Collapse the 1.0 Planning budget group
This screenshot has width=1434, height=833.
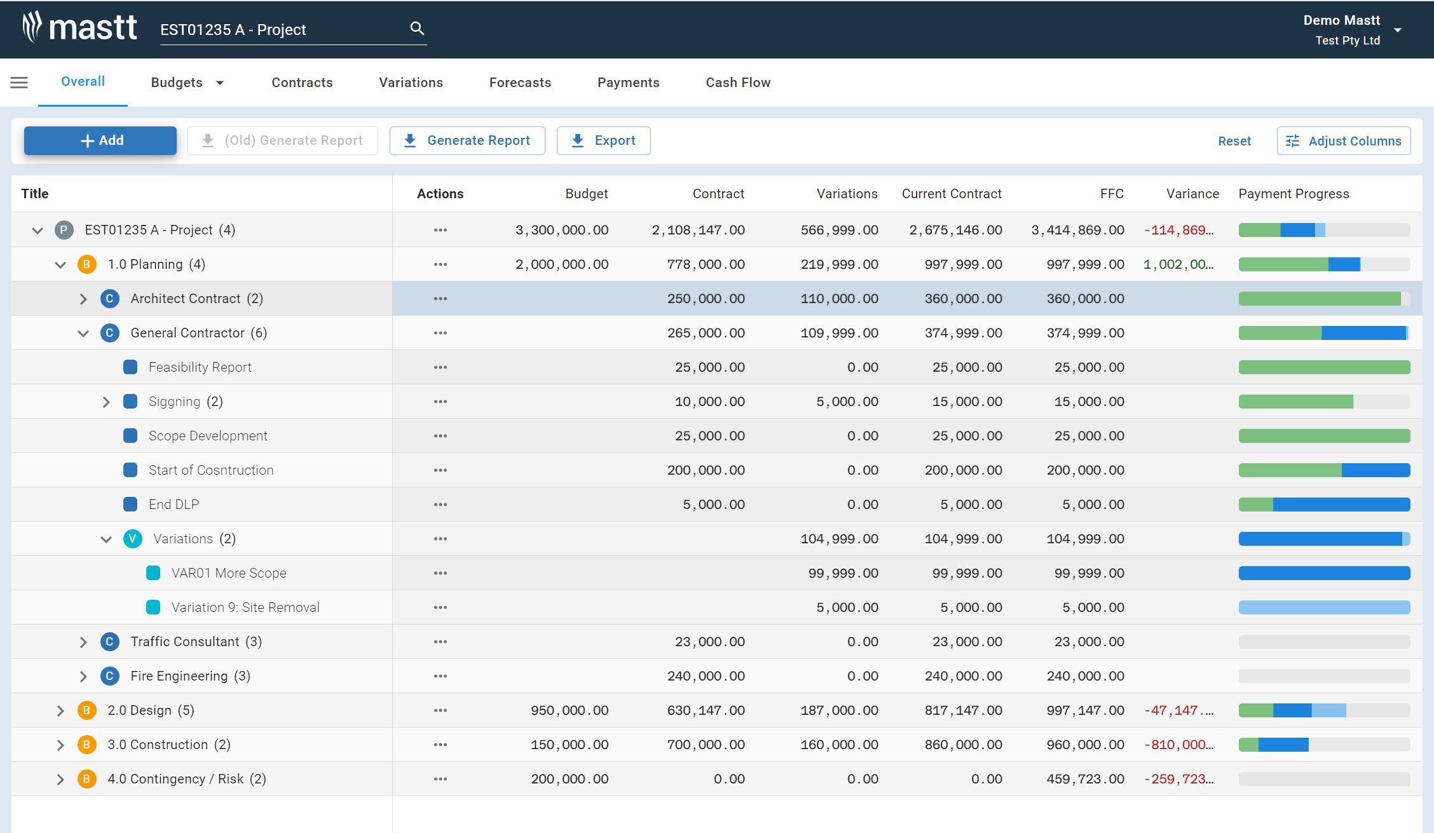[60, 264]
